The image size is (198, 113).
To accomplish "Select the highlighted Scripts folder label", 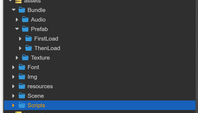I will point(36,105).
